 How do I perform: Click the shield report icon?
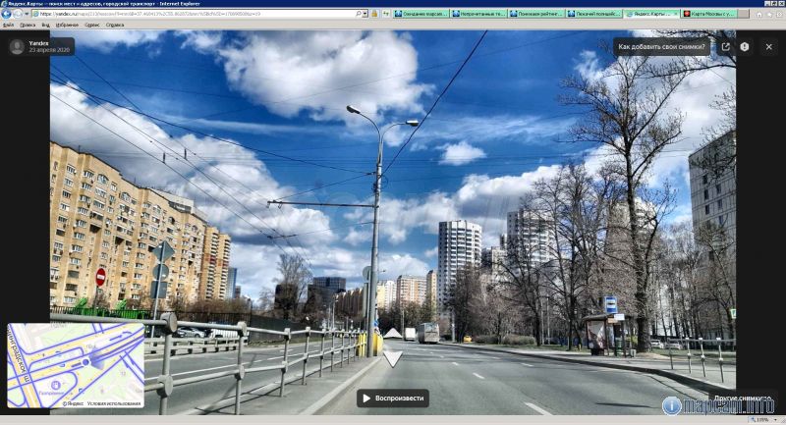tap(745, 46)
